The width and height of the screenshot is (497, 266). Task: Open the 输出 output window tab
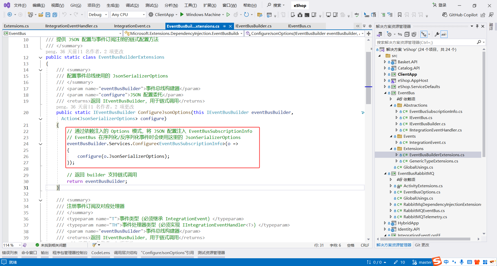click(45, 253)
